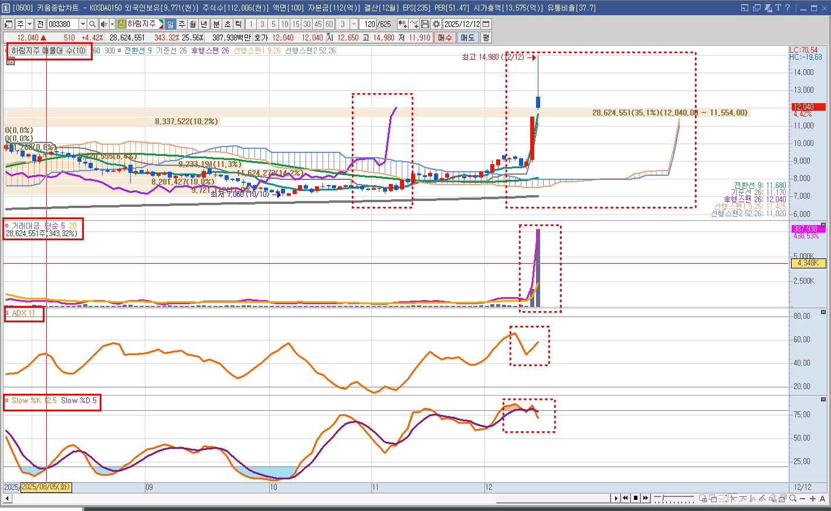Click the crosshair cursor icon in bottom toolbar
This screenshot has height=511, width=831.
coord(733,499)
